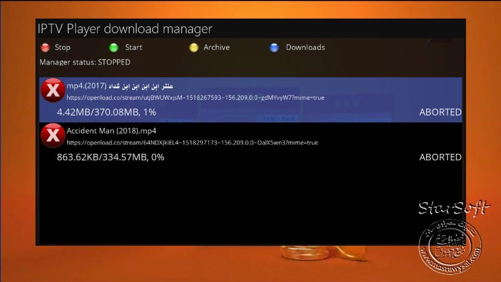The height and width of the screenshot is (282, 501).
Task: Select the Downloads label
Action: pyautogui.click(x=305, y=47)
